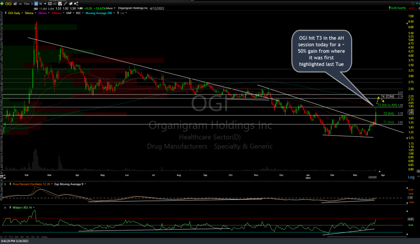420x244 pixels.
Task: Click the 3/24/2022 date marker on the time axis
Action: click(373, 177)
